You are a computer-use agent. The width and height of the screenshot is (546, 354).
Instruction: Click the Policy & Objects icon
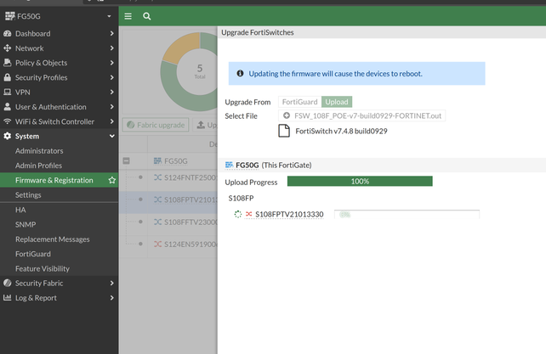pos(8,63)
